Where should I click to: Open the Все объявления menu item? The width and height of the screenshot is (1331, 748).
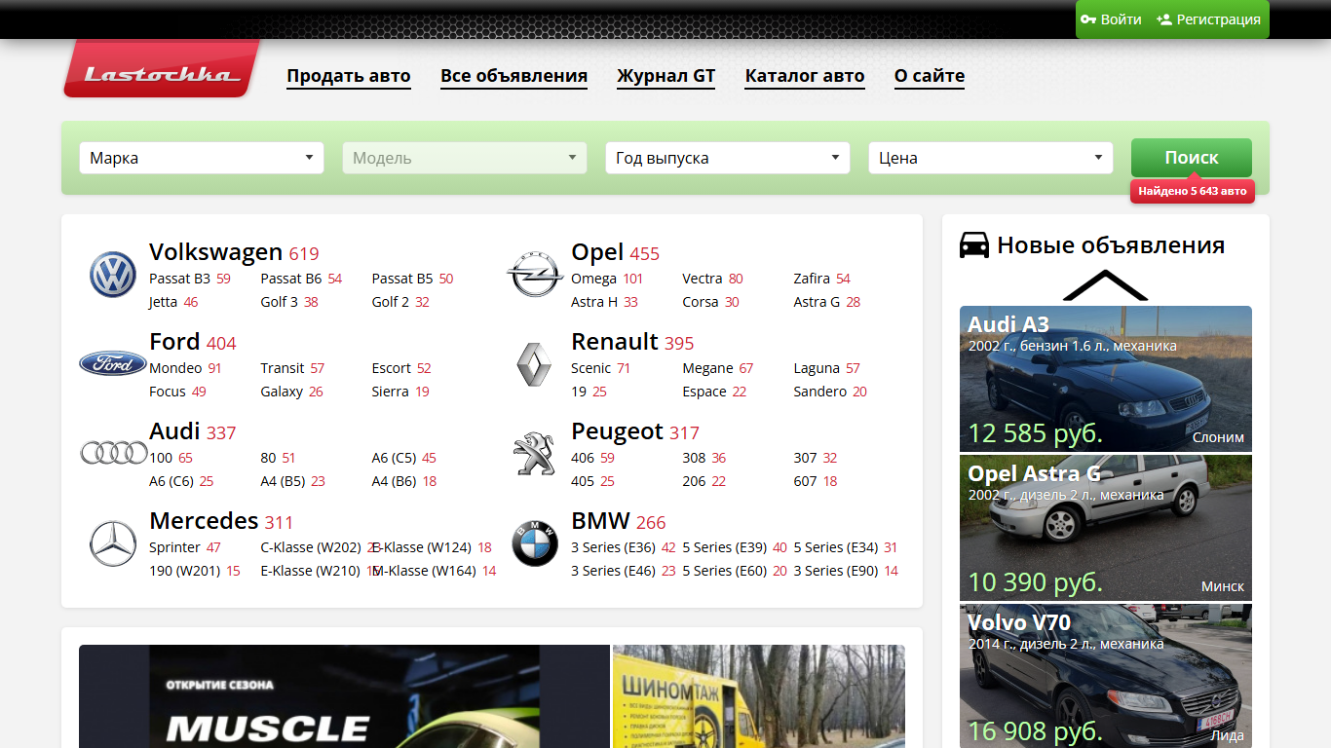(513, 76)
